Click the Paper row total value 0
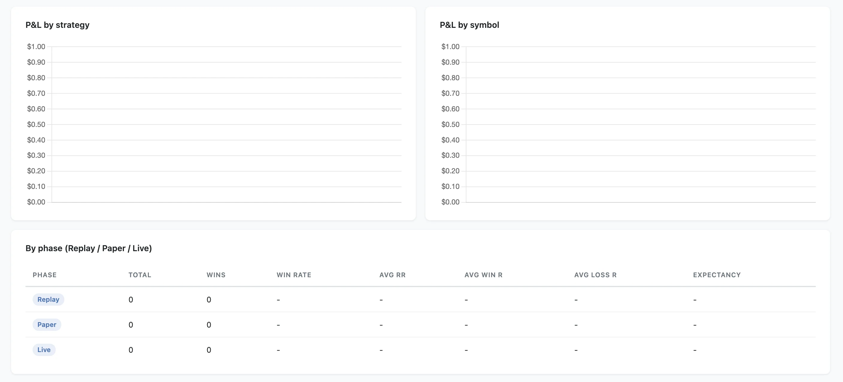Viewport: 843px width, 382px height. 131,325
